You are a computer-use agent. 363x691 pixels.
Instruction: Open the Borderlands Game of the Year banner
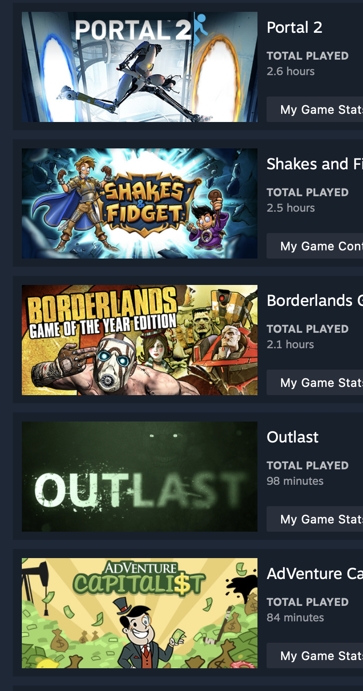(x=140, y=340)
